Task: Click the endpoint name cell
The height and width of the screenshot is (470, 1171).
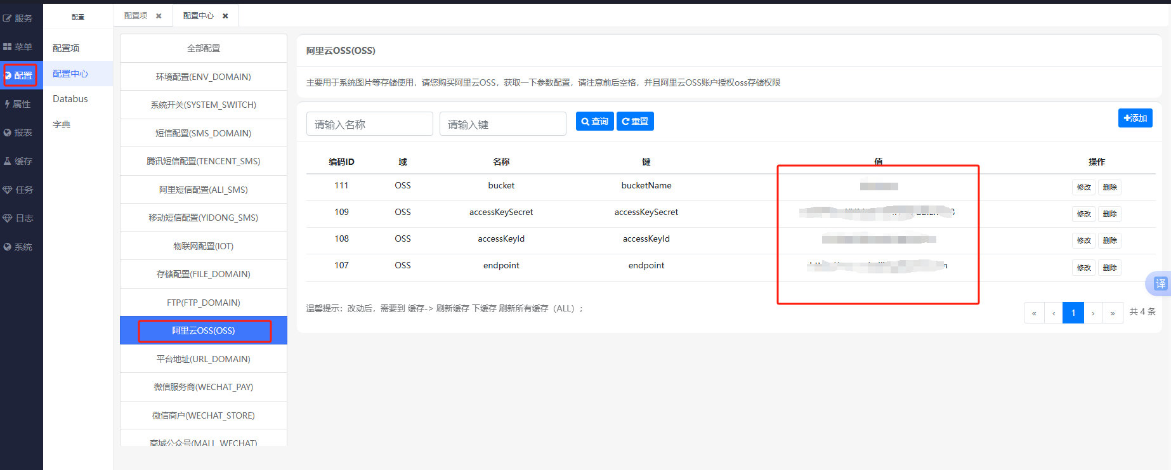Action: pos(501,265)
